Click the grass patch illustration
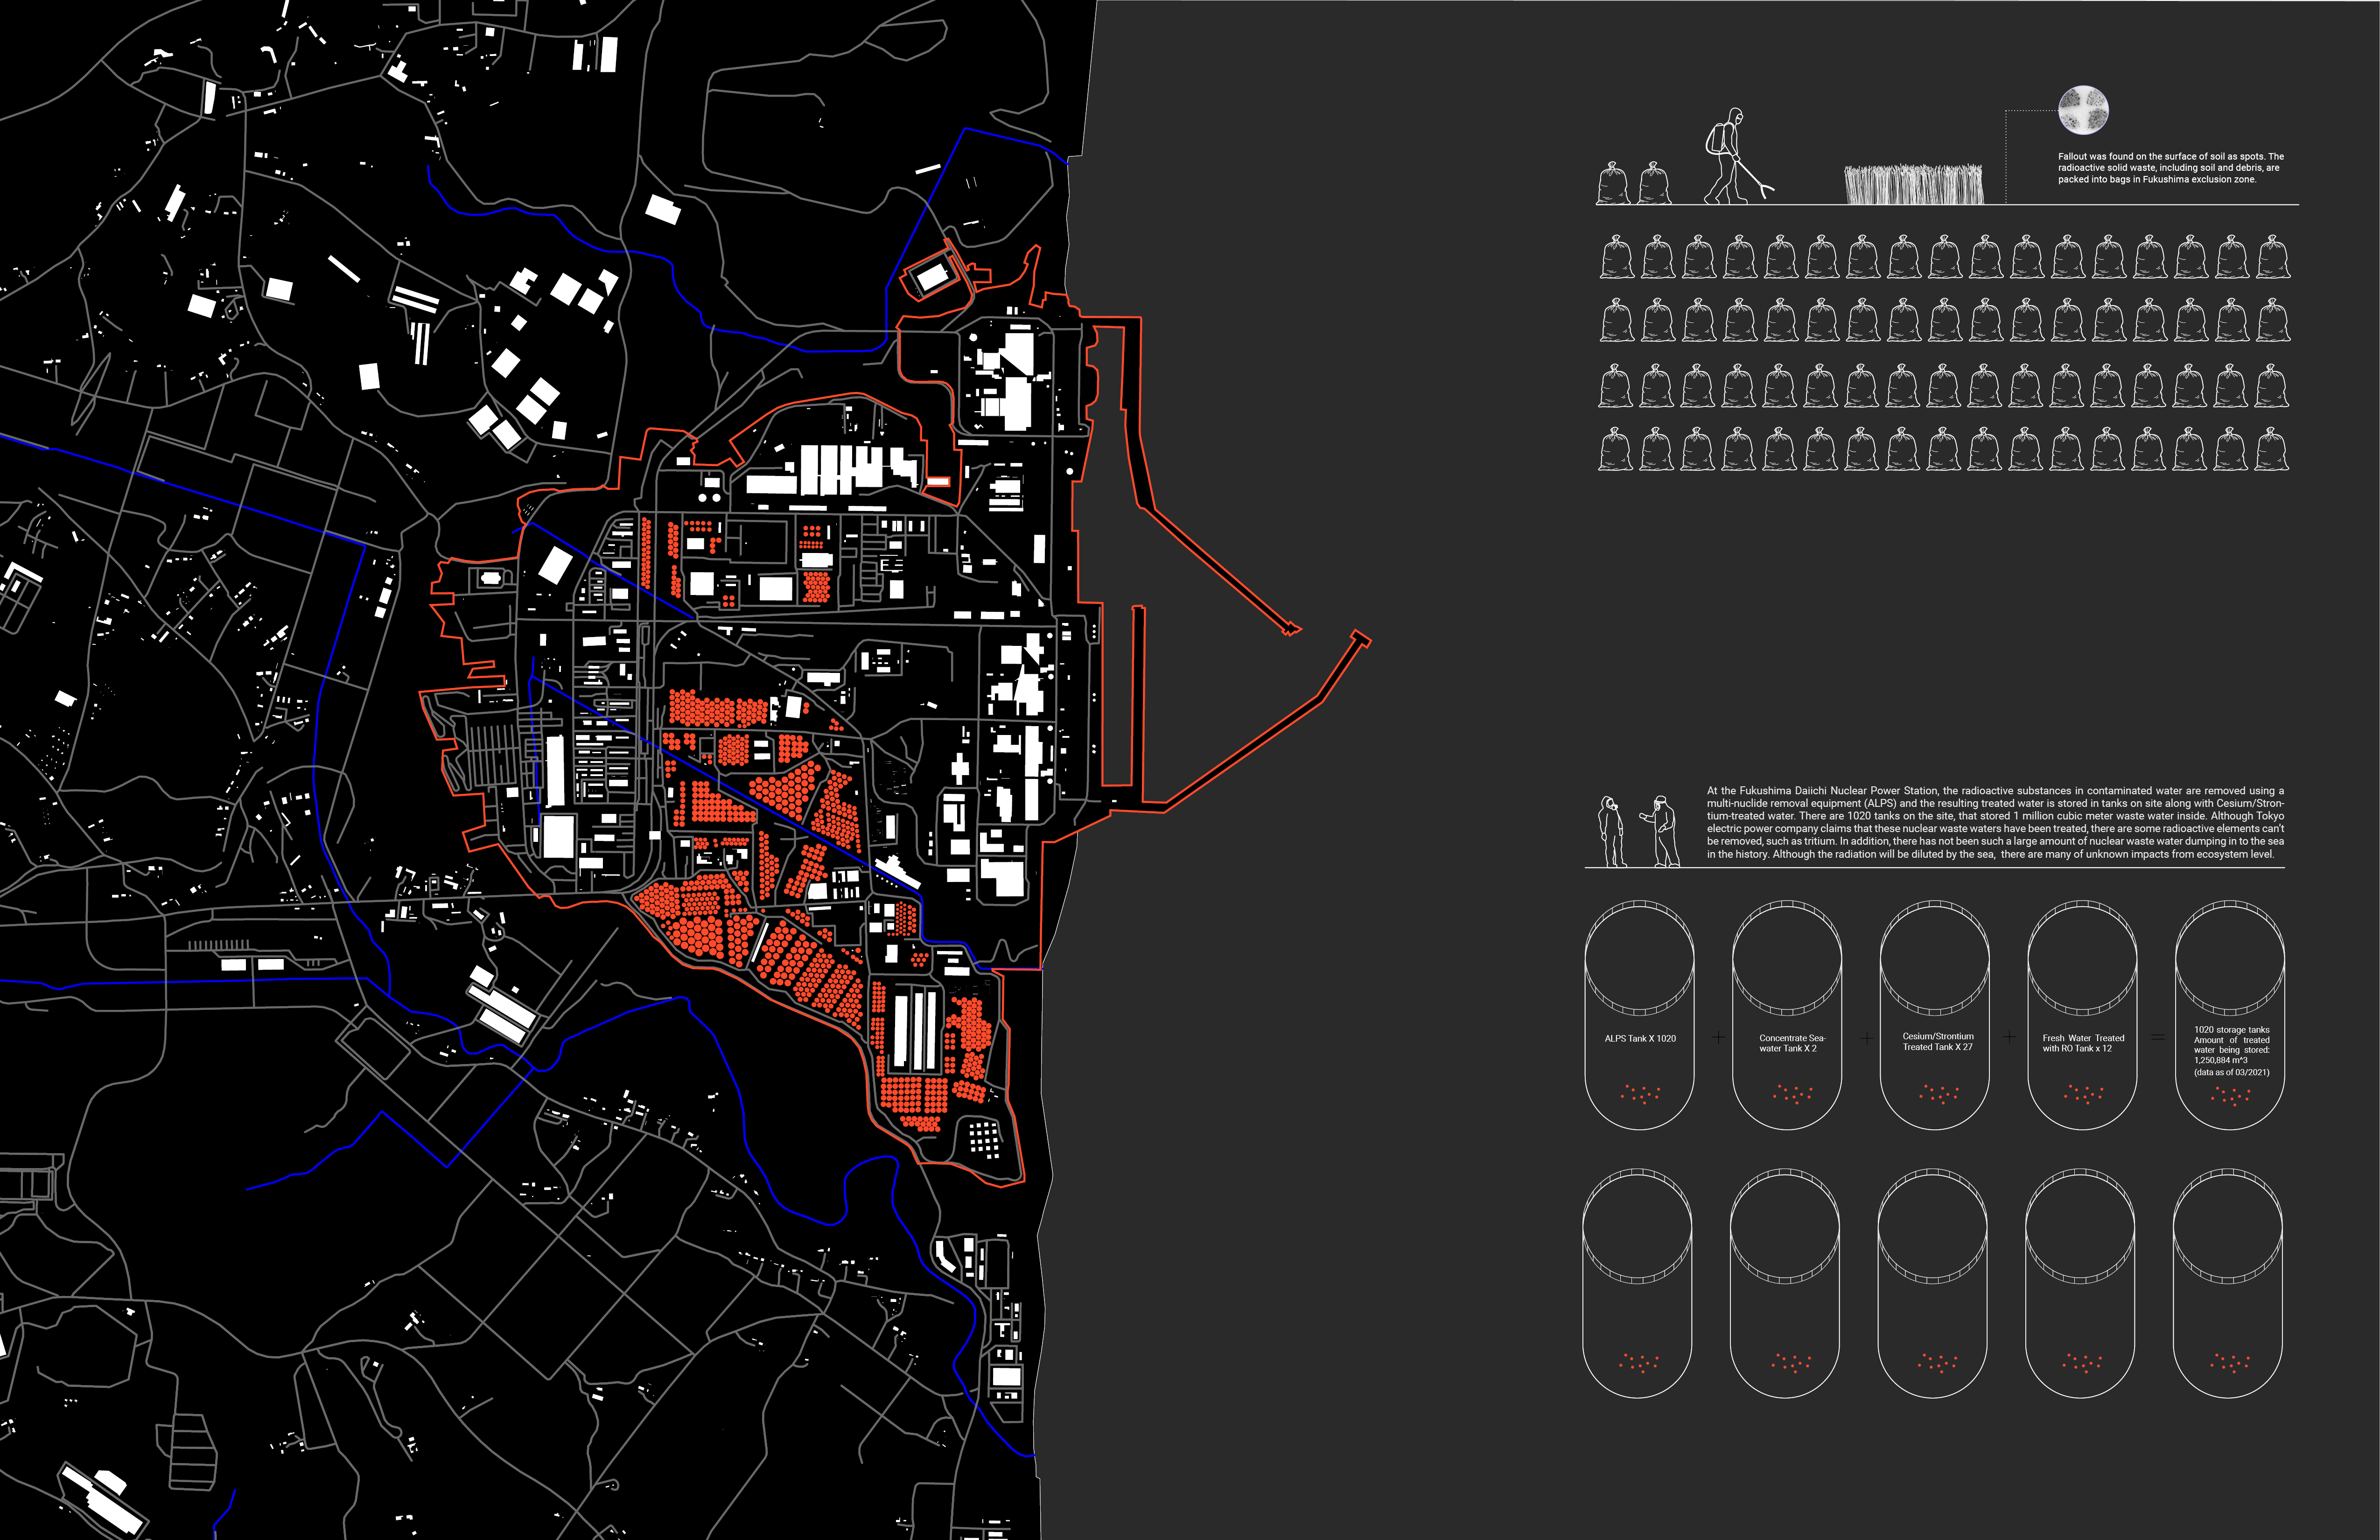This screenshot has height=1540, width=2380. click(x=1913, y=184)
